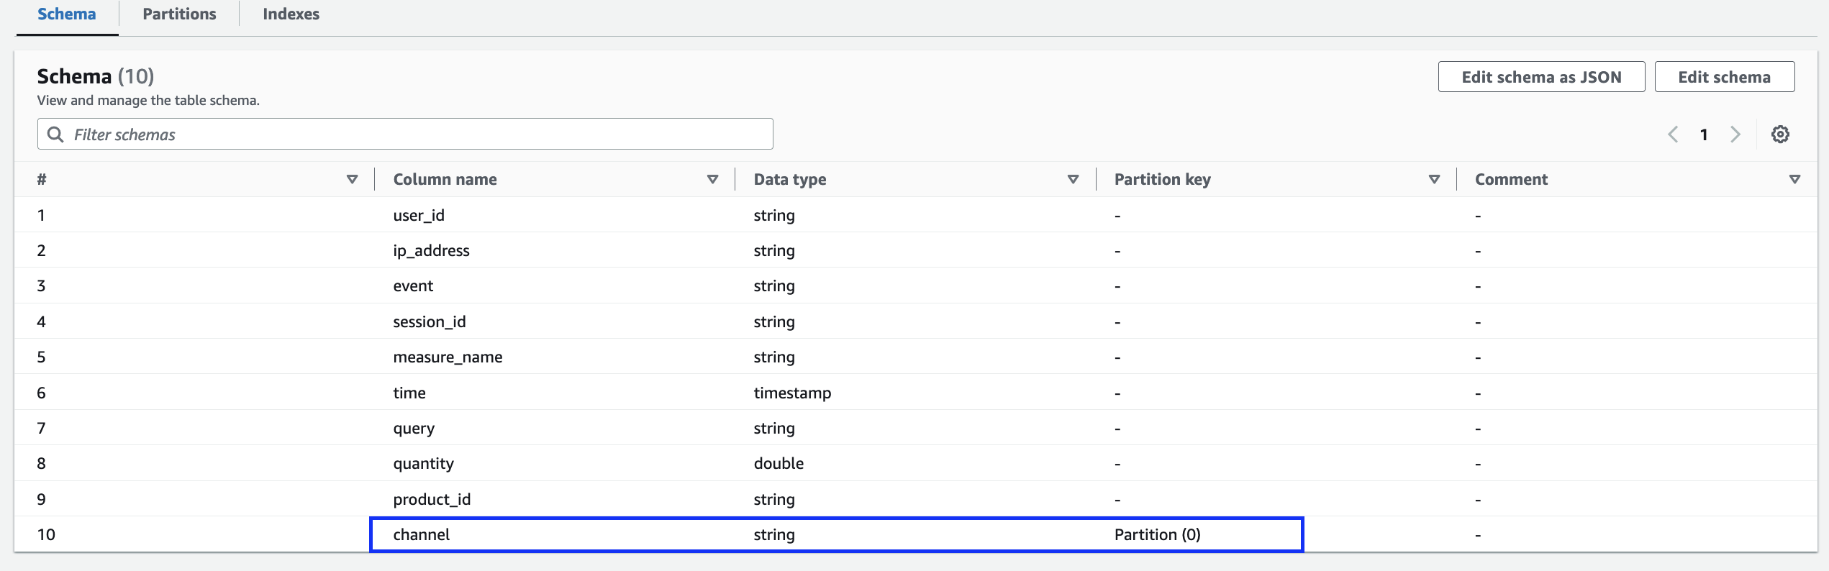
Task: Click Edit schema as JSON button
Action: click(1541, 77)
